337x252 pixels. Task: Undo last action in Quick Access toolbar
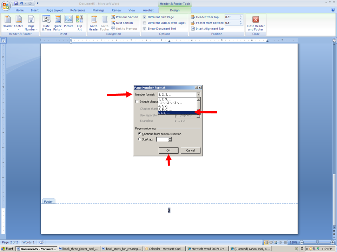coord(21,3)
